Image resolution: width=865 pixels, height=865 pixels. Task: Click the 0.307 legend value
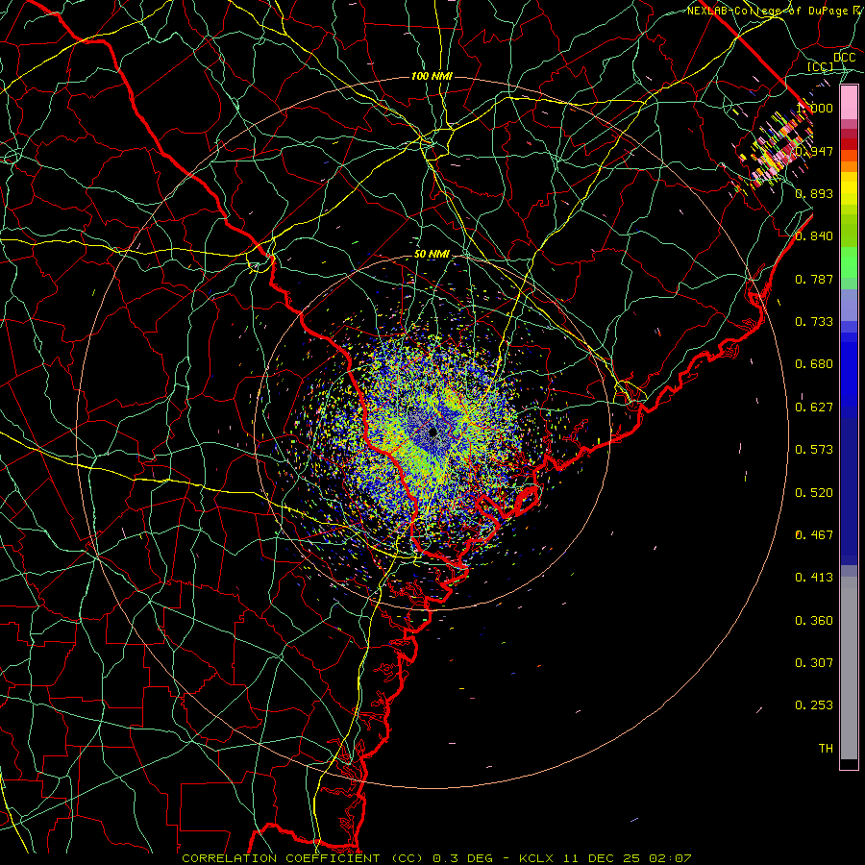[814, 663]
